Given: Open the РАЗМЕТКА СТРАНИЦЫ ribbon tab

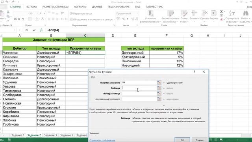Looking at the screenshot, I should click(x=55, y=7).
